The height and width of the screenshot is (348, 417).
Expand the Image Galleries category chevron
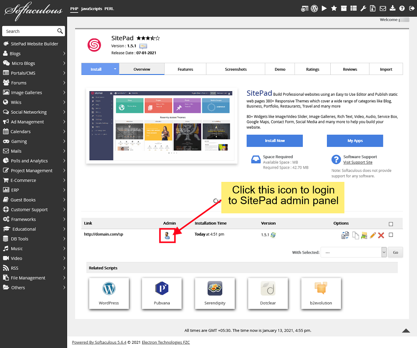[64, 92]
